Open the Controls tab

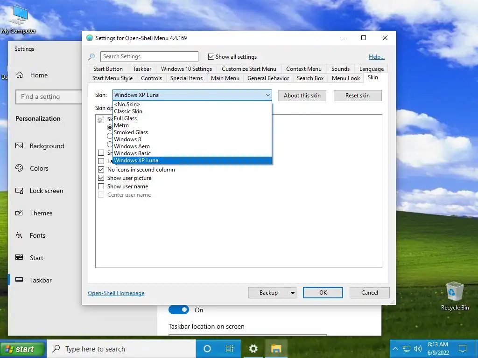click(x=151, y=78)
